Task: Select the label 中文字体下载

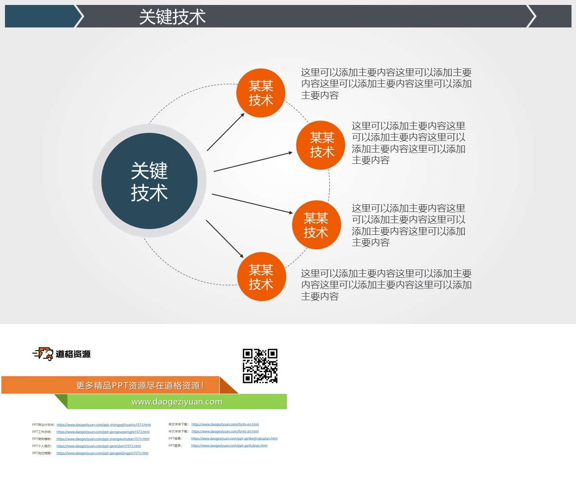Action: 179,432
